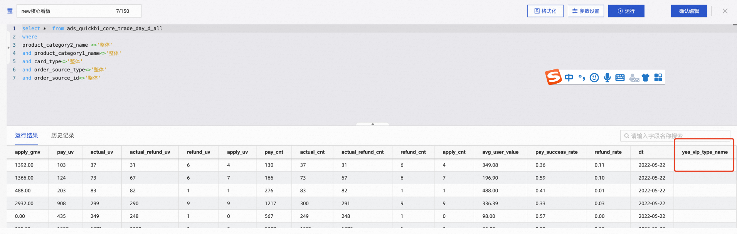Image resolution: width=737 pixels, height=234 pixels.
Task: Click the SQL icon beside the name field
Action: pyautogui.click(x=10, y=11)
